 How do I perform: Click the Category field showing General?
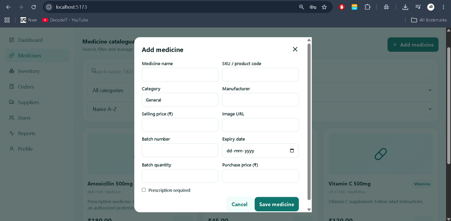coord(180,100)
